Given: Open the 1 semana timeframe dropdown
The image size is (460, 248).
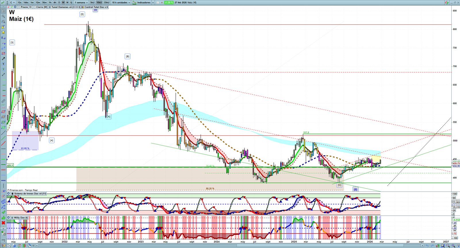Looking at the screenshot, I should click(x=81, y=3).
